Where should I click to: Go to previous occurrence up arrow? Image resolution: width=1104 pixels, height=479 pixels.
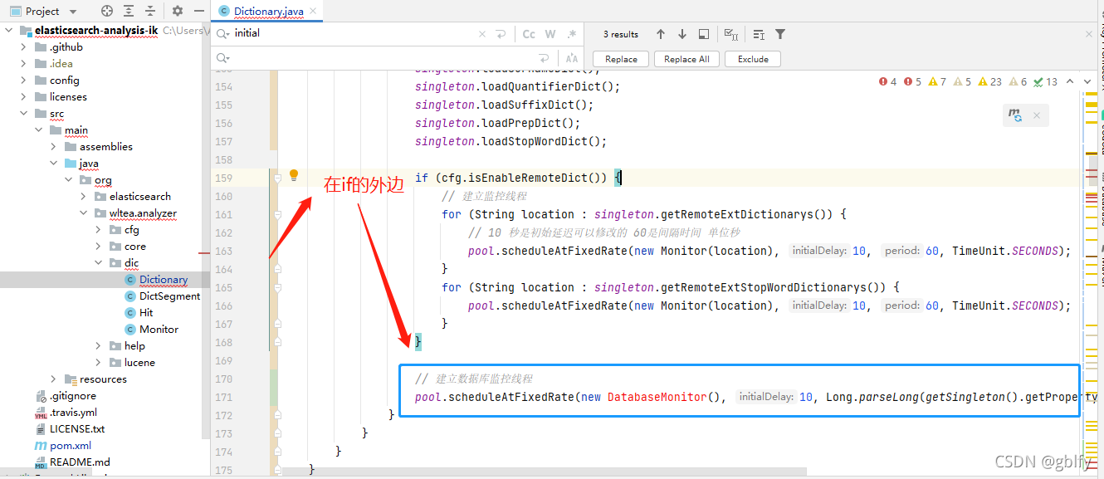pyautogui.click(x=661, y=34)
